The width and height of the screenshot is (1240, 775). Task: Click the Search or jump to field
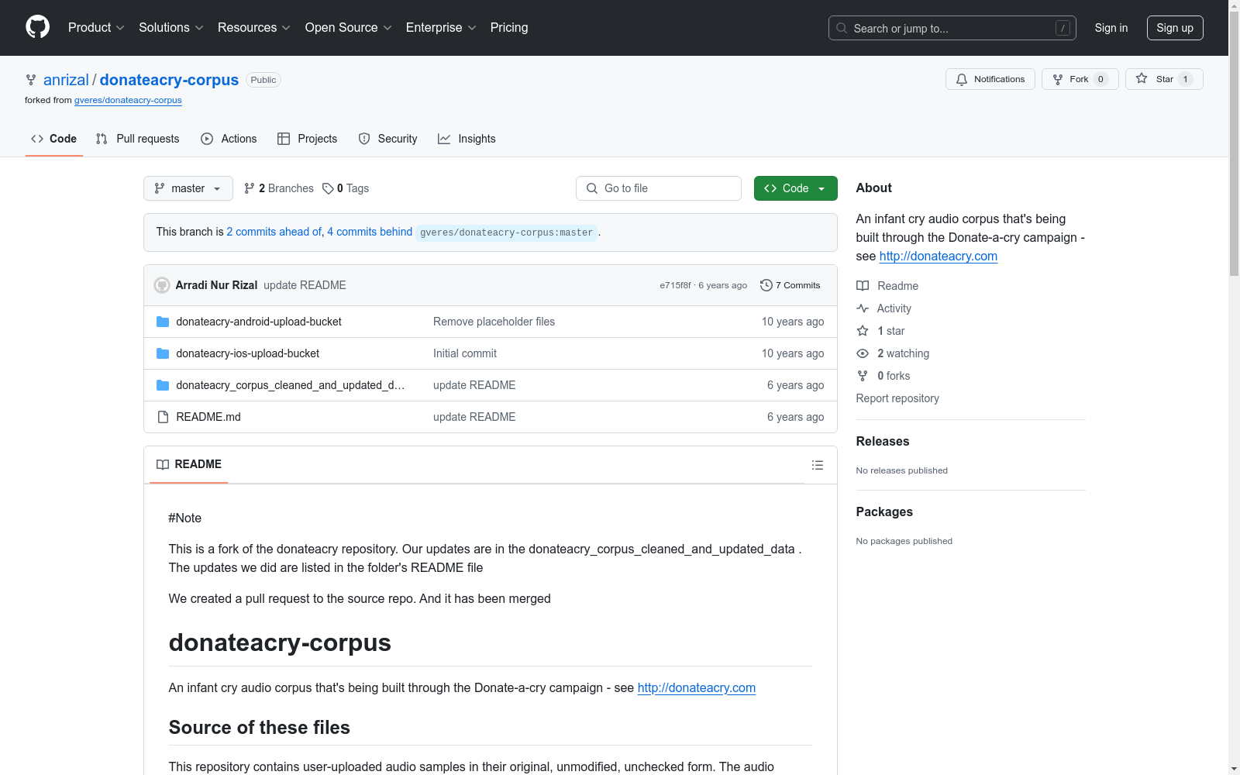click(x=952, y=28)
